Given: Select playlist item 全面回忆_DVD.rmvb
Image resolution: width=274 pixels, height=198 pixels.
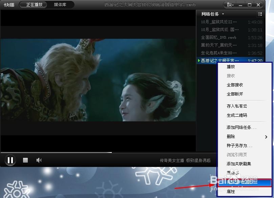Looking at the screenshot, I should 231,37.
